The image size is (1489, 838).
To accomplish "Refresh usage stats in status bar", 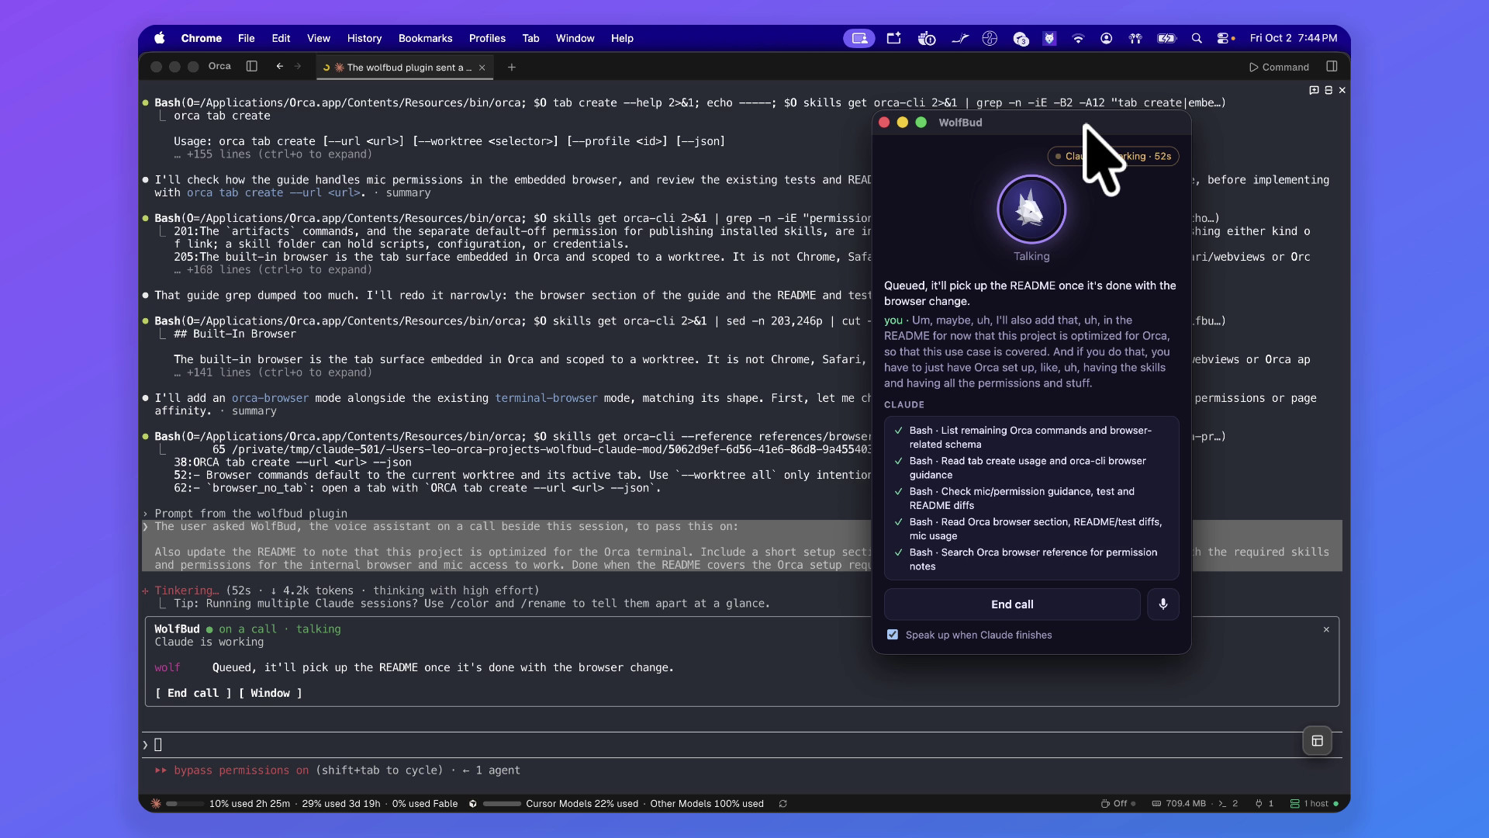I will [783, 804].
